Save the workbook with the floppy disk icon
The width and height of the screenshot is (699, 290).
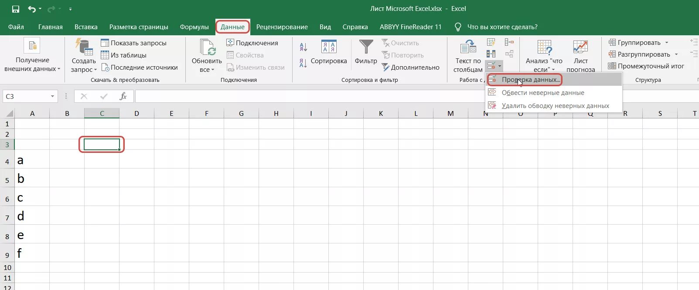pyautogui.click(x=15, y=9)
